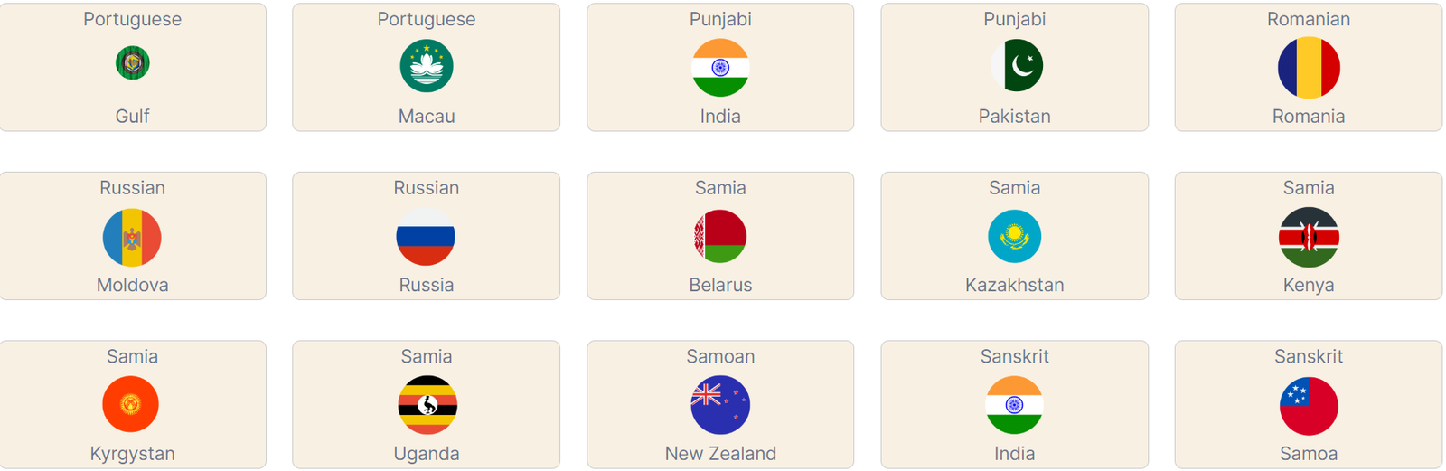Viewport: 1446px width, 471px height.
Task: Click the Kyrgystan flag icon
Action: [131, 404]
